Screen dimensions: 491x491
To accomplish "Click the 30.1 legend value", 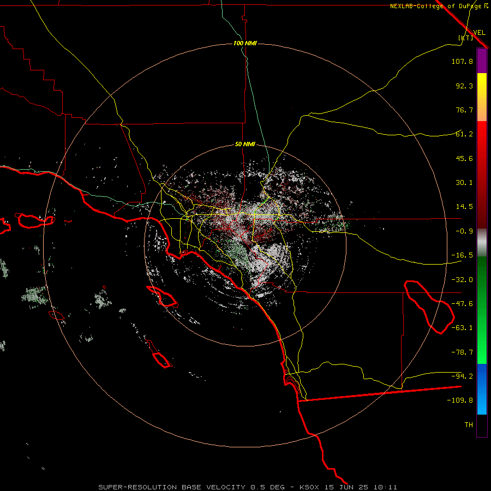I will tap(464, 183).
